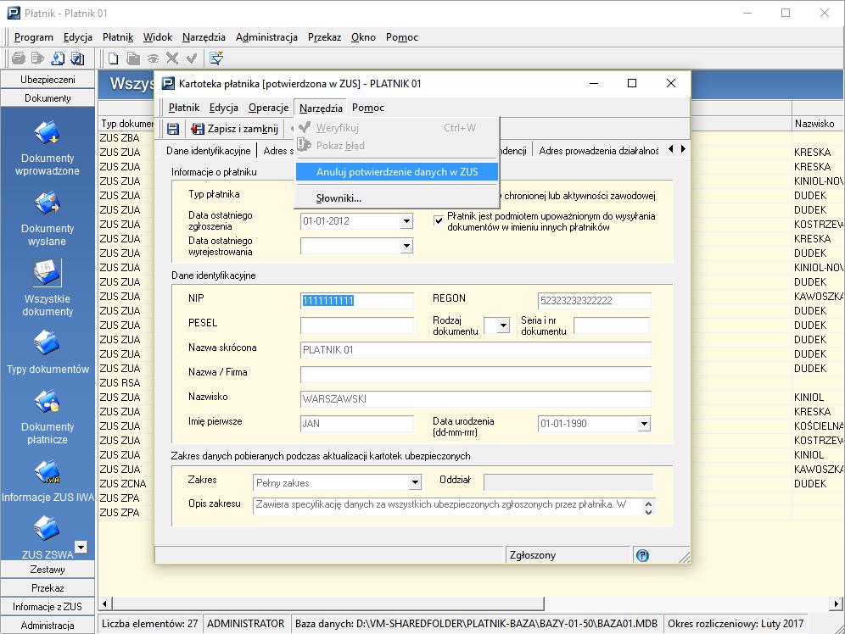Screen dimensions: 845x634
Task: Click Pokaż błąd menu entry
Action: point(397,145)
